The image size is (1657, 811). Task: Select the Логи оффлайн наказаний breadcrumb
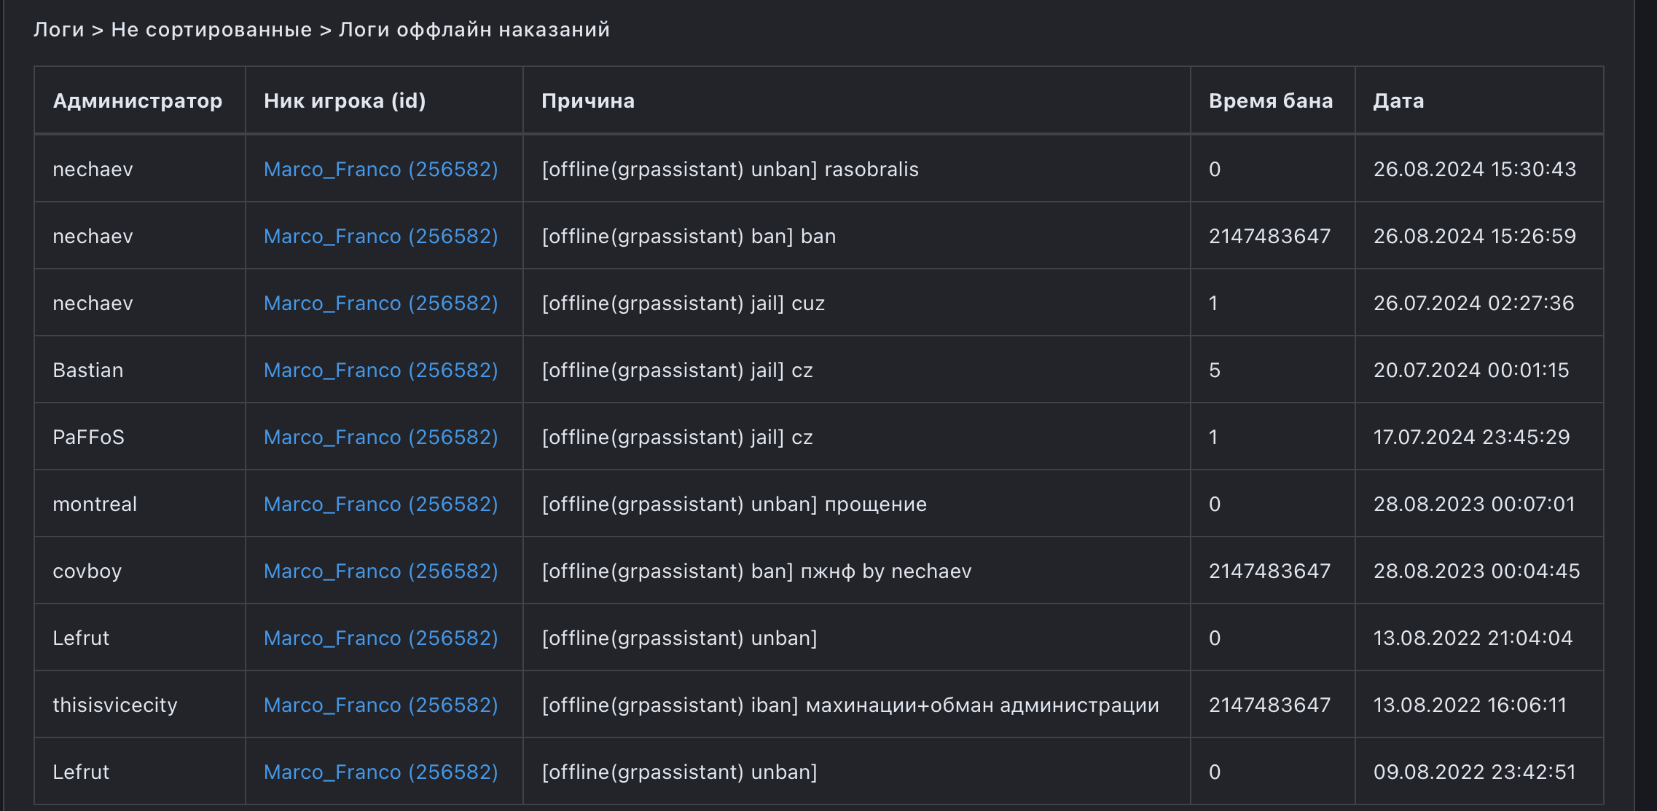tap(474, 30)
